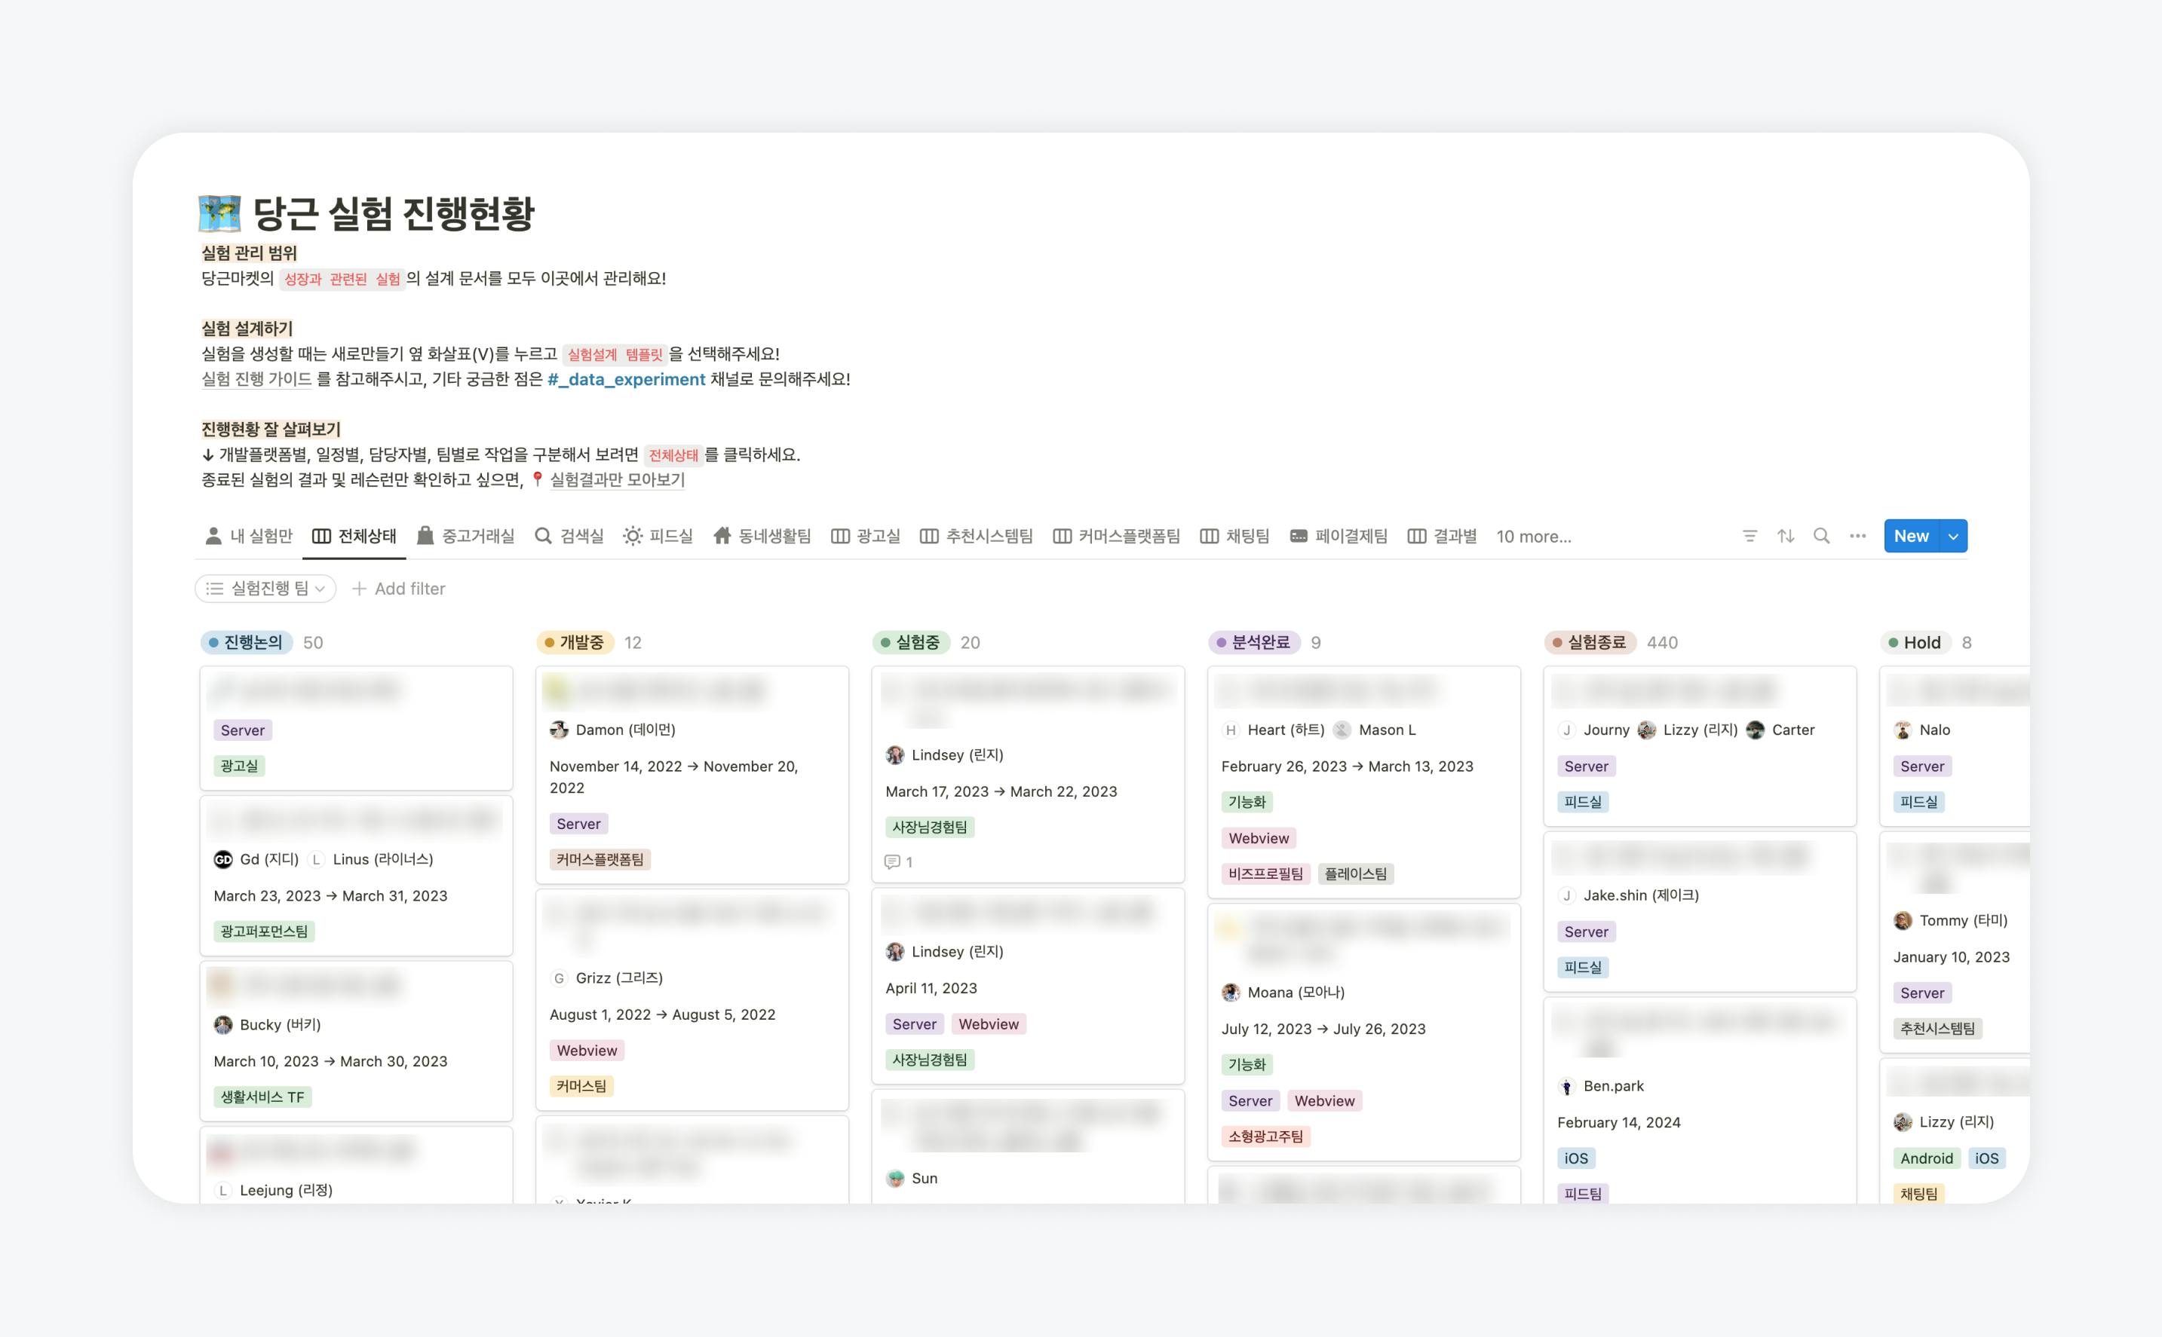
Task: Click Moana's avatar on 분석완료 card
Action: point(1231,992)
